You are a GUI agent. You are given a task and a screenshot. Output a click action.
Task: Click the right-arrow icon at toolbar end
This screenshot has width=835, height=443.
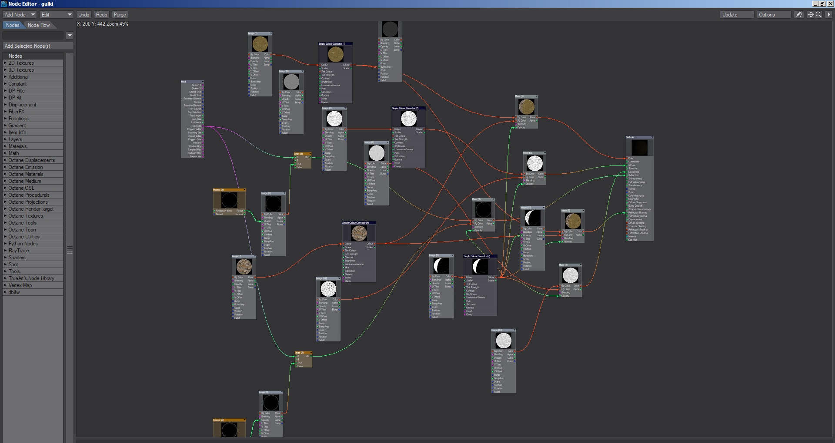[828, 15]
